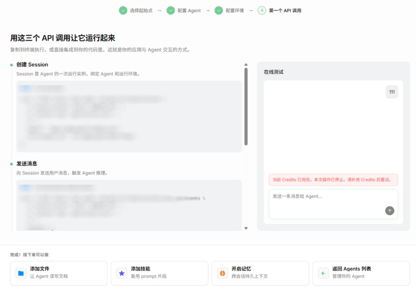
Task: Click the red Credits 已用完 warning banner
Action: (333, 179)
